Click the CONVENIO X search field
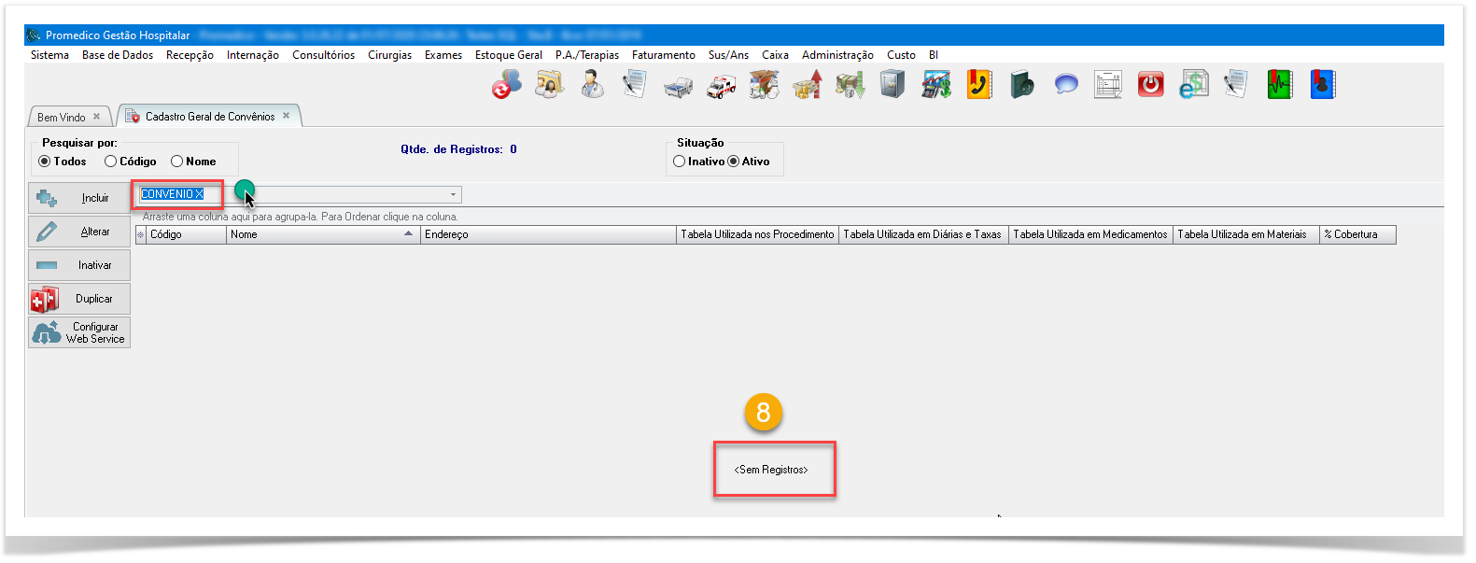Viewport: 1476px width, 563px height. pyautogui.click(x=177, y=194)
